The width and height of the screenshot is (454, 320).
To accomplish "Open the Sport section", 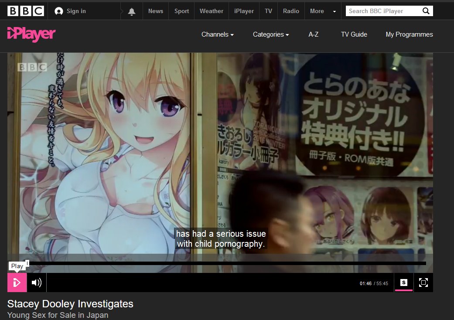I will [181, 11].
